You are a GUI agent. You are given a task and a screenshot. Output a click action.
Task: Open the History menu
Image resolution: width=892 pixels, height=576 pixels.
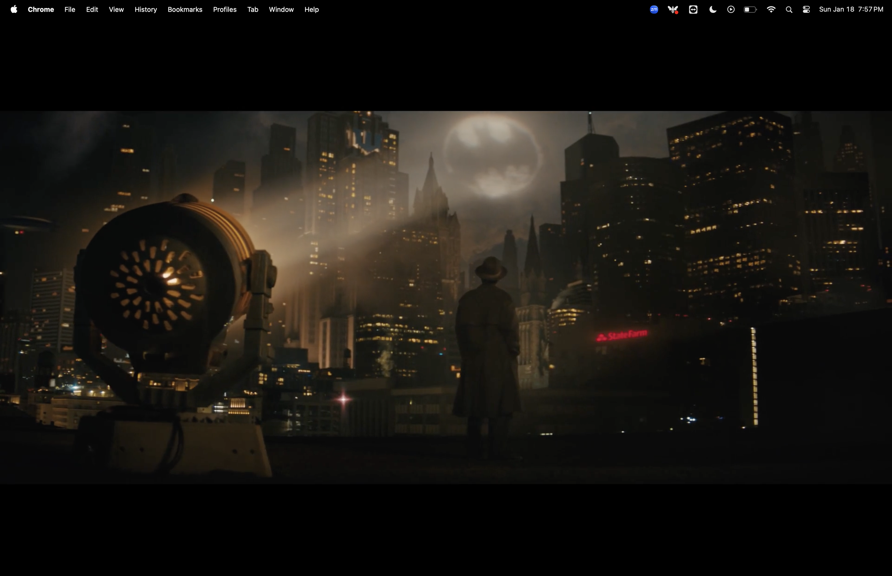(x=146, y=9)
